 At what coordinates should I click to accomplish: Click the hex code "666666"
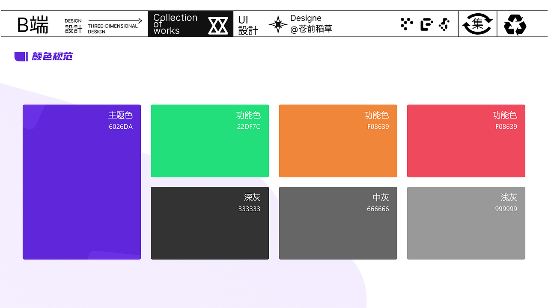(378, 209)
